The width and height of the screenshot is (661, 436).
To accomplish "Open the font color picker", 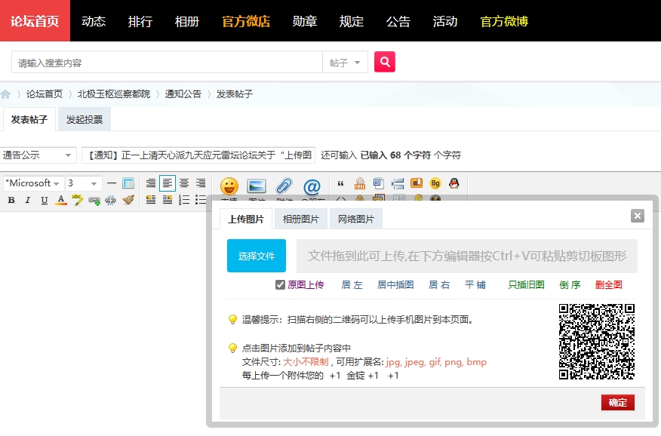I will pyautogui.click(x=60, y=200).
